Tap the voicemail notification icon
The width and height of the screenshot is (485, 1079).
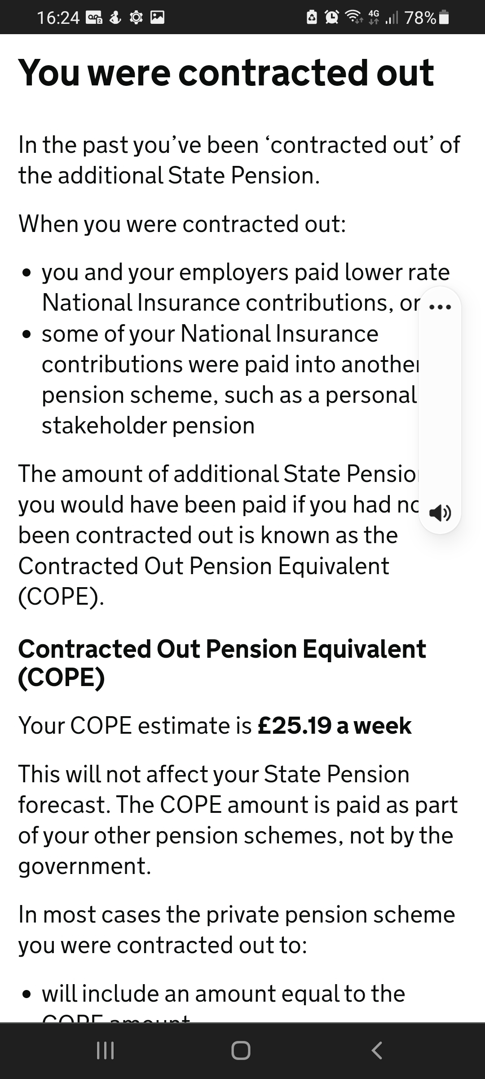pos(95,18)
